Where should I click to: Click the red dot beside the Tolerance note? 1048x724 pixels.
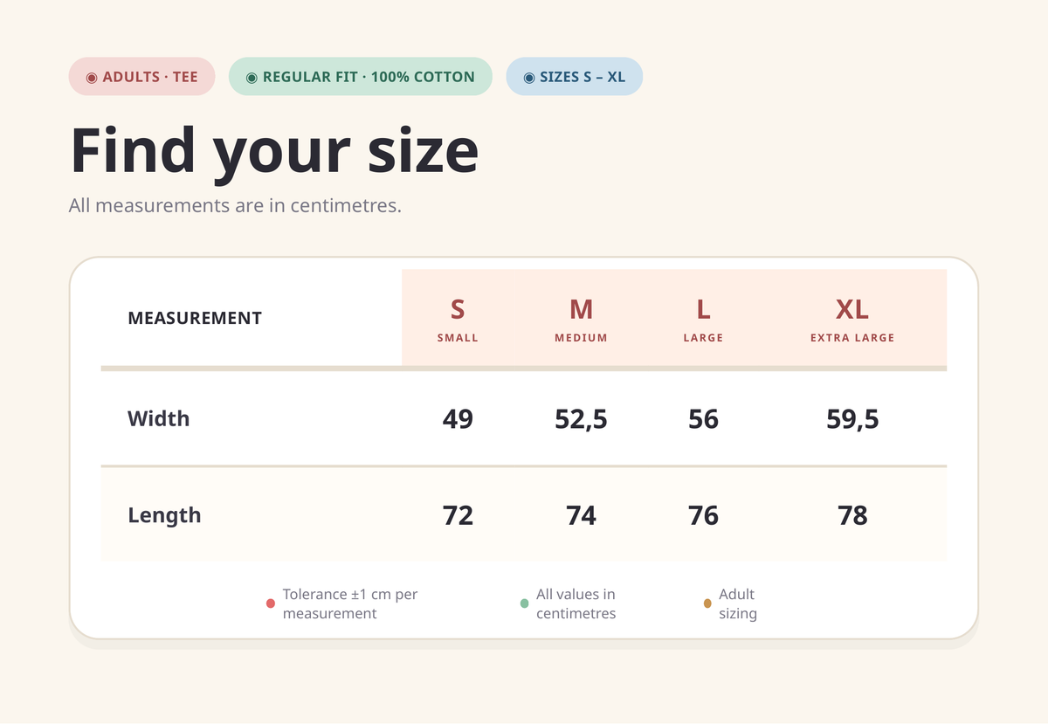(271, 603)
